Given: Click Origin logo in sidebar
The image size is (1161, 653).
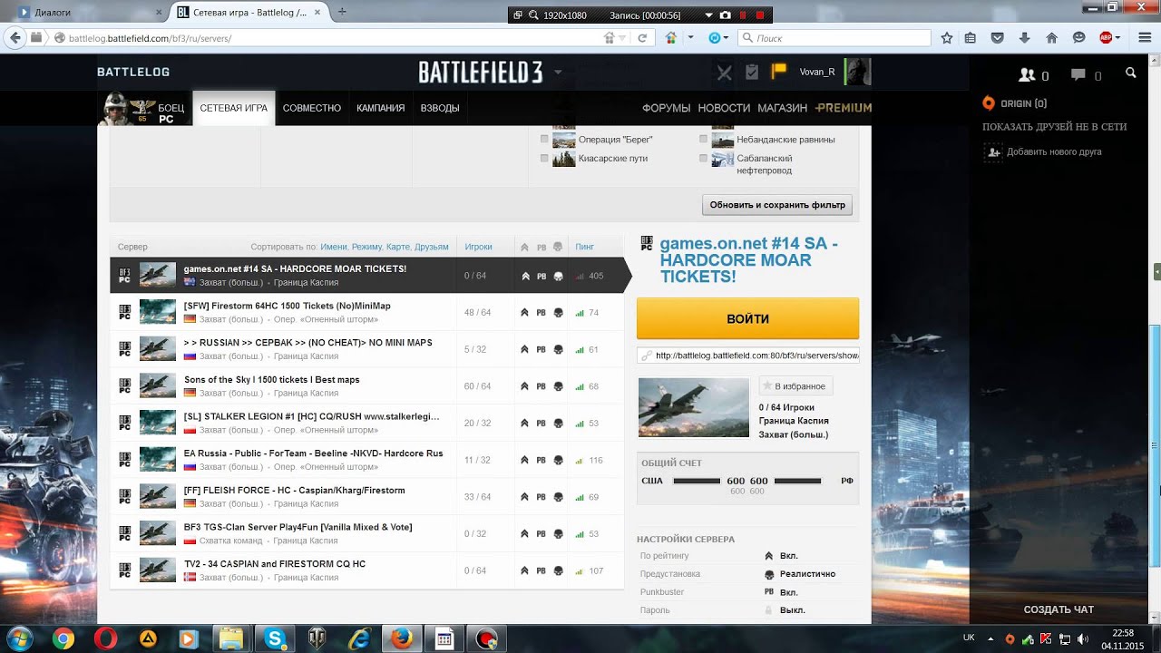Looking at the screenshot, I should click(x=989, y=103).
